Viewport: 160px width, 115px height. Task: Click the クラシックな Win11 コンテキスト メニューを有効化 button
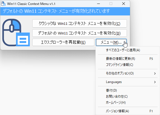79,23
